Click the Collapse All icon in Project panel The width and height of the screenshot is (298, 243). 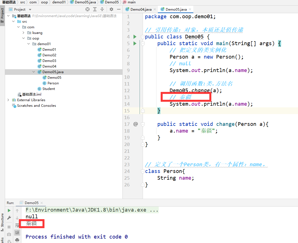click(x=102, y=9)
